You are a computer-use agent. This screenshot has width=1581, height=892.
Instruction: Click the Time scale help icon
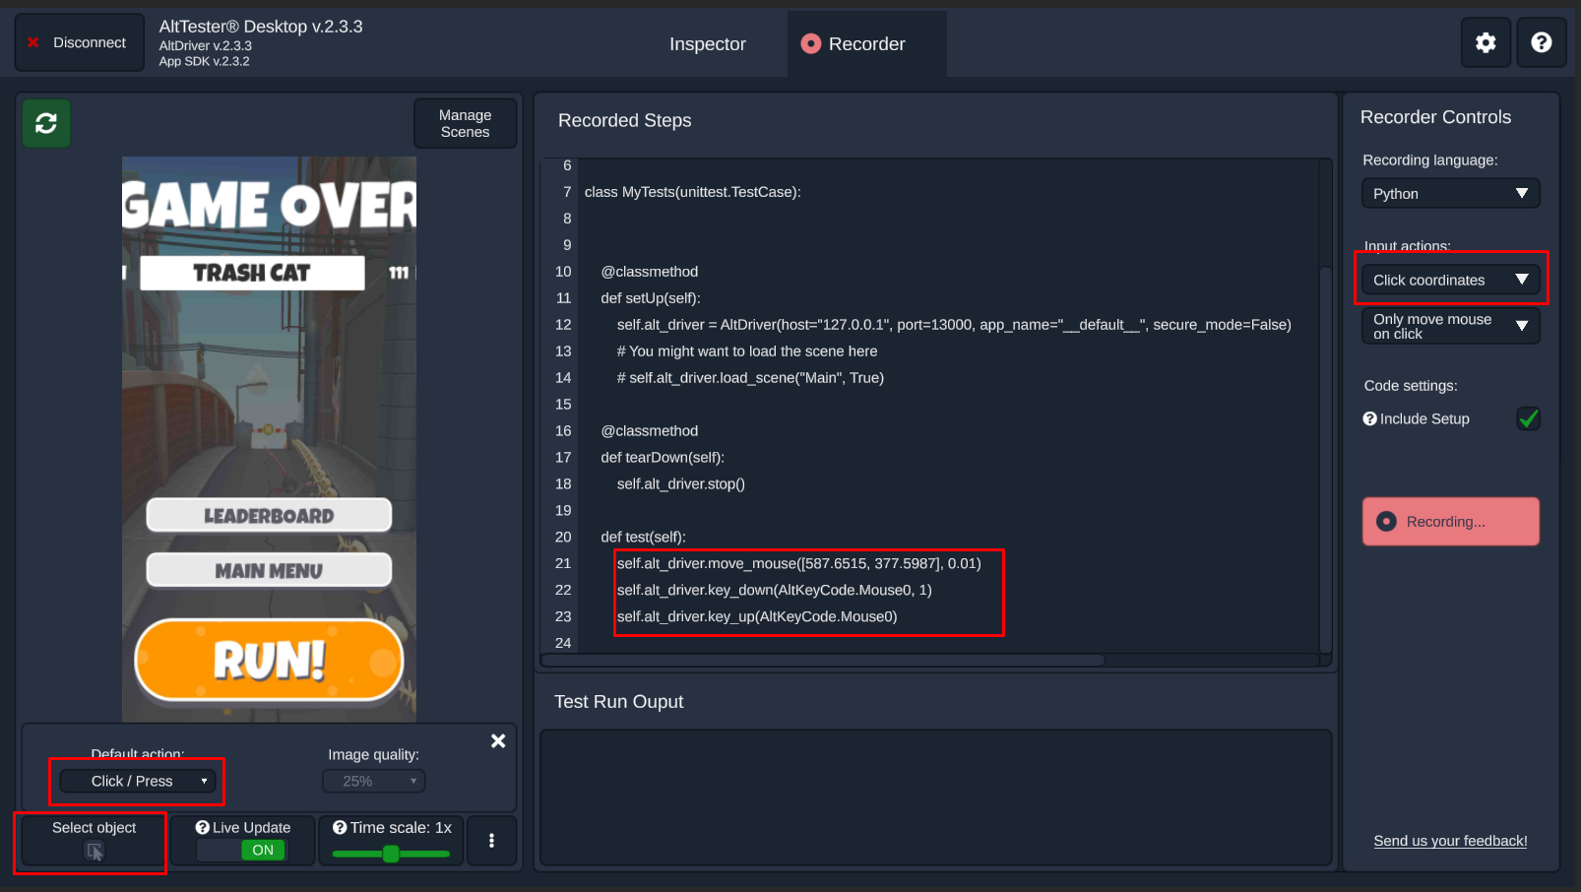[340, 828]
